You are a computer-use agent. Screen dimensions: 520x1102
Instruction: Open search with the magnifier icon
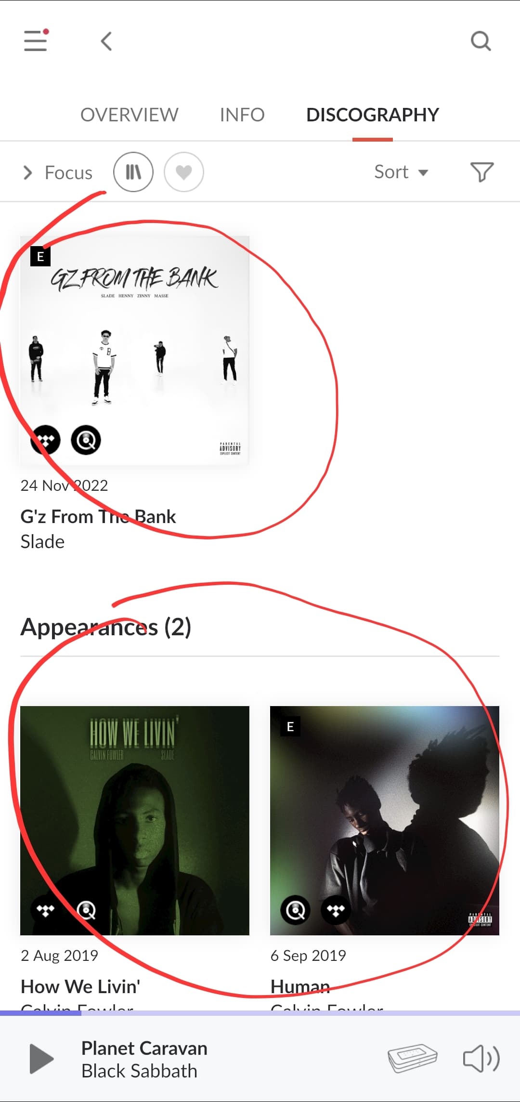pyautogui.click(x=481, y=41)
